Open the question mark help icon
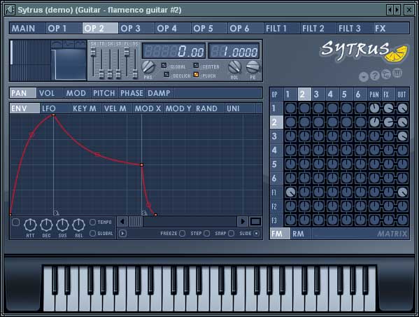Screen dimensions: 419x317 click(375, 76)
